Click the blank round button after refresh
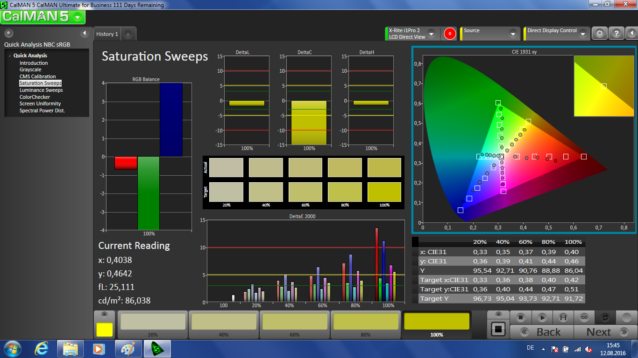The width and height of the screenshot is (638, 358). point(626,317)
